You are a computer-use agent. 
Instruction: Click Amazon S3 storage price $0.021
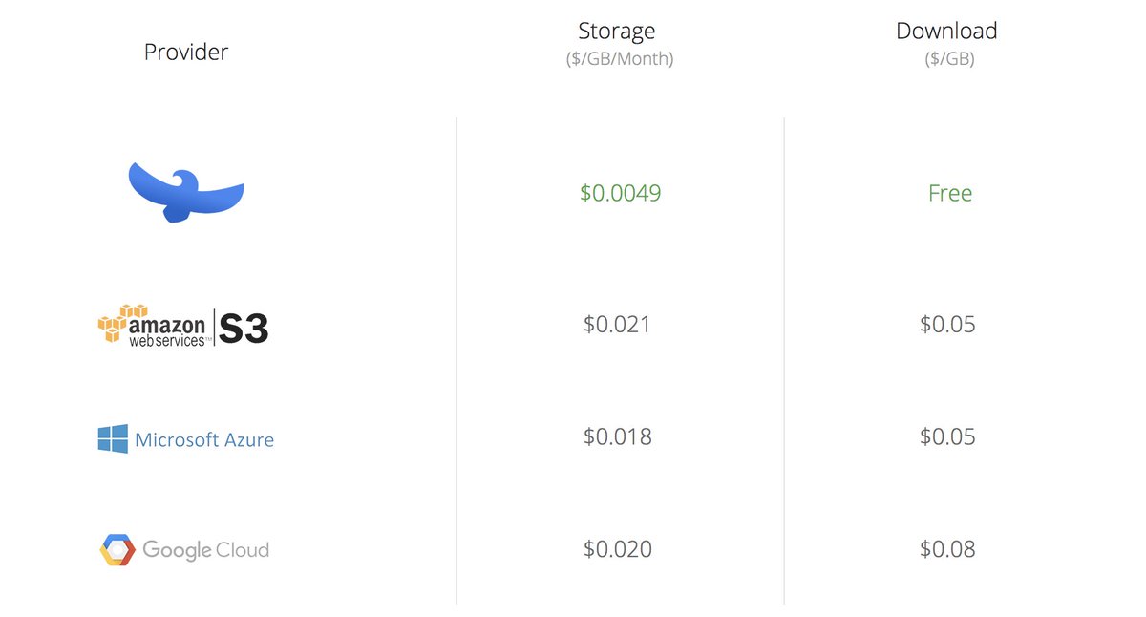(617, 325)
